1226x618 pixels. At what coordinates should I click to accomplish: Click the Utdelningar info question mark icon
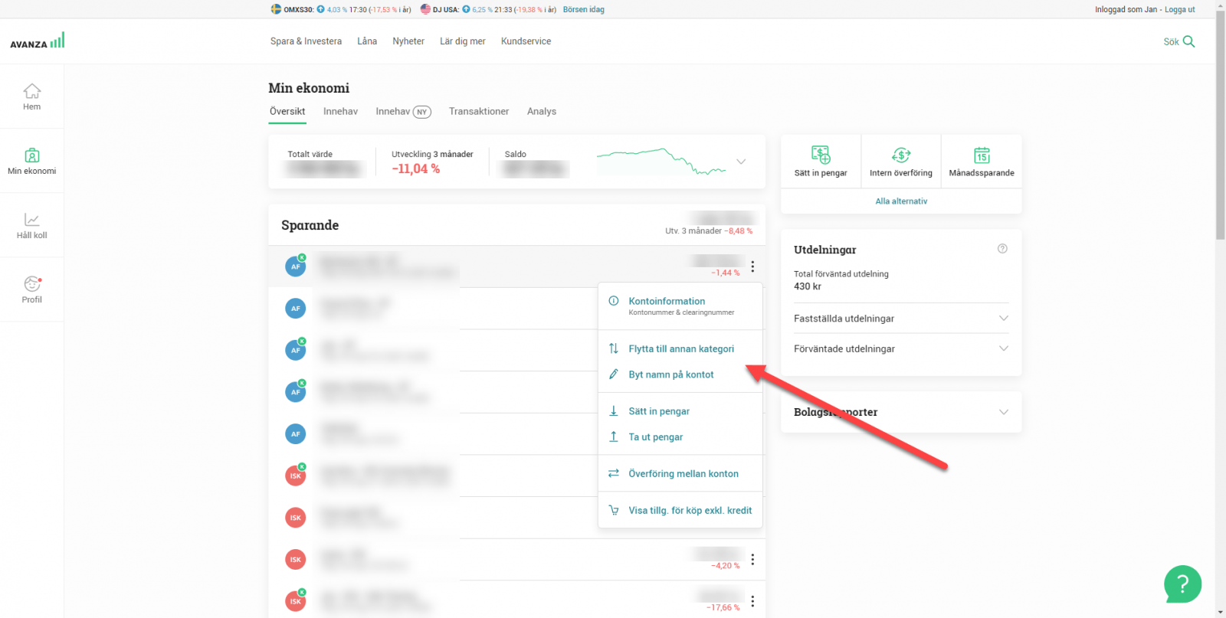[1002, 249]
